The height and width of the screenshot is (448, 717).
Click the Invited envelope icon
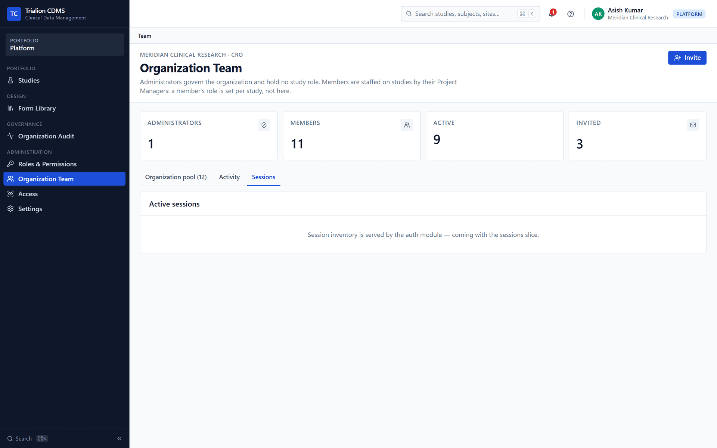pyautogui.click(x=693, y=125)
